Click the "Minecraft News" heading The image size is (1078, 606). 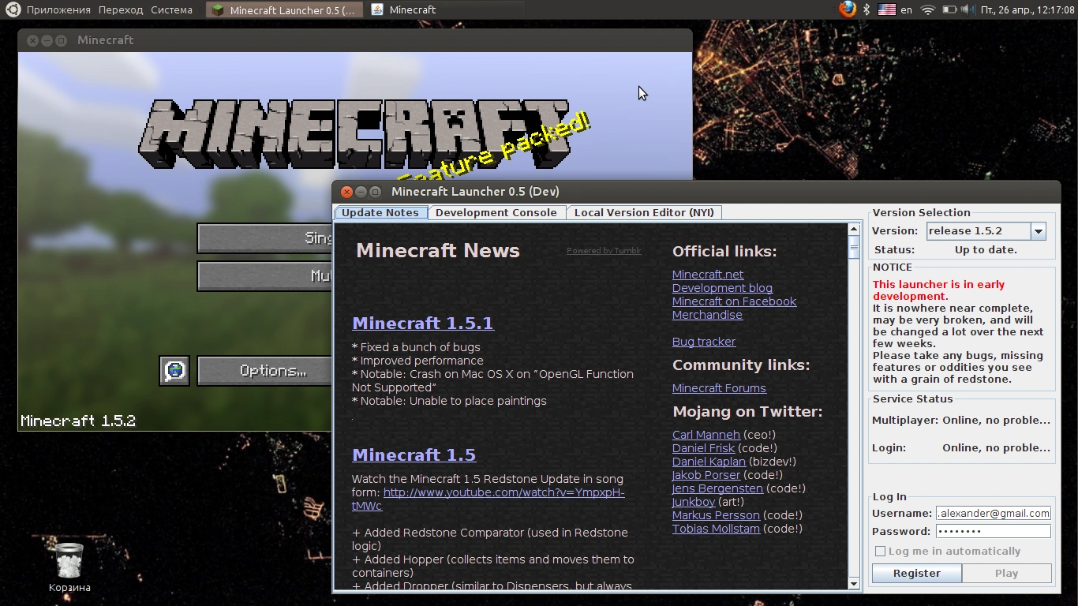[x=438, y=251]
